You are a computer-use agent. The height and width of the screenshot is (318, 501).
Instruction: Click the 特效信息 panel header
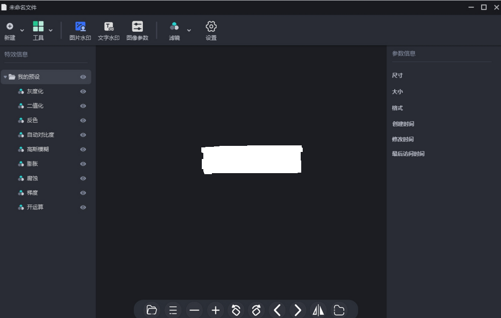pyautogui.click(x=16, y=55)
